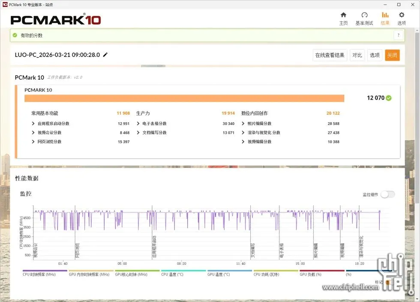Click the 渲染与视觉化分数 value 27 438
The height and width of the screenshot is (302, 420).
tap(333, 133)
